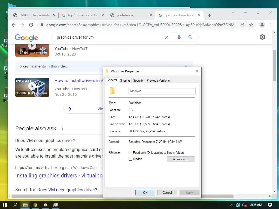Open the Previous Versions tab
Screen dimensions: 279x209
158,81
